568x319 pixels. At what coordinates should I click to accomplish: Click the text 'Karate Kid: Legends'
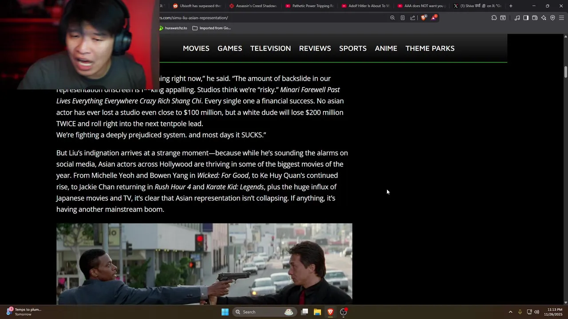235,187
